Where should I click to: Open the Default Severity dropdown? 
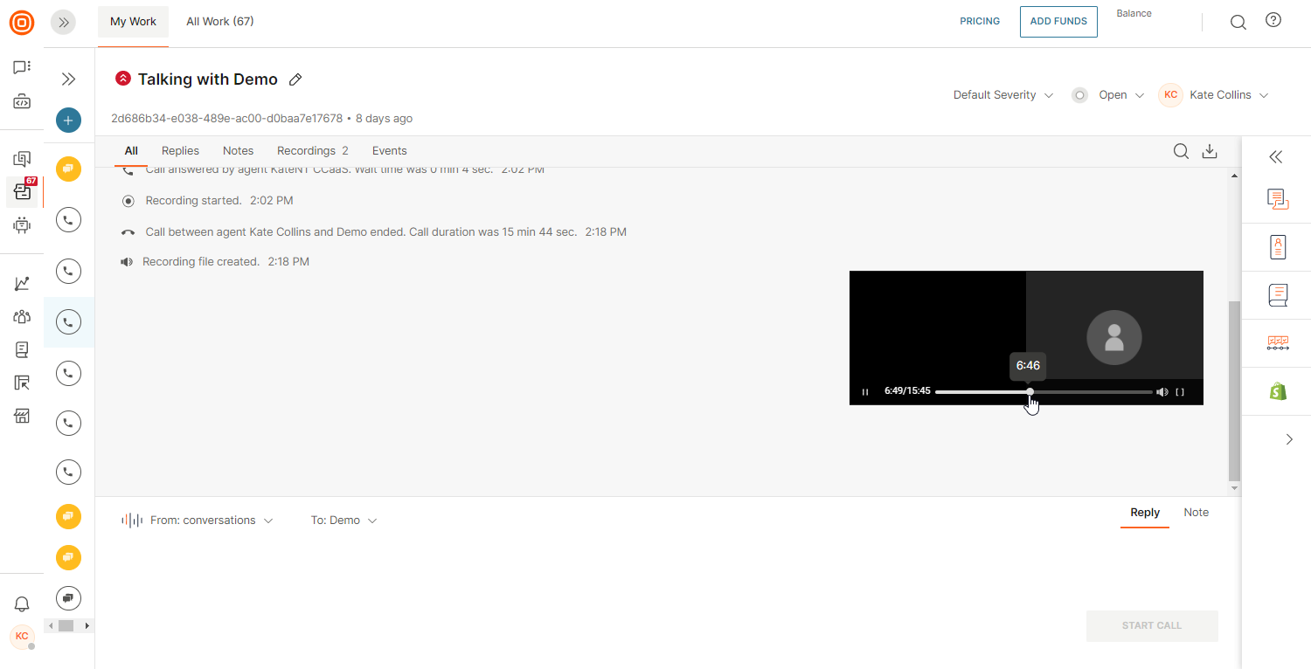coord(1003,95)
